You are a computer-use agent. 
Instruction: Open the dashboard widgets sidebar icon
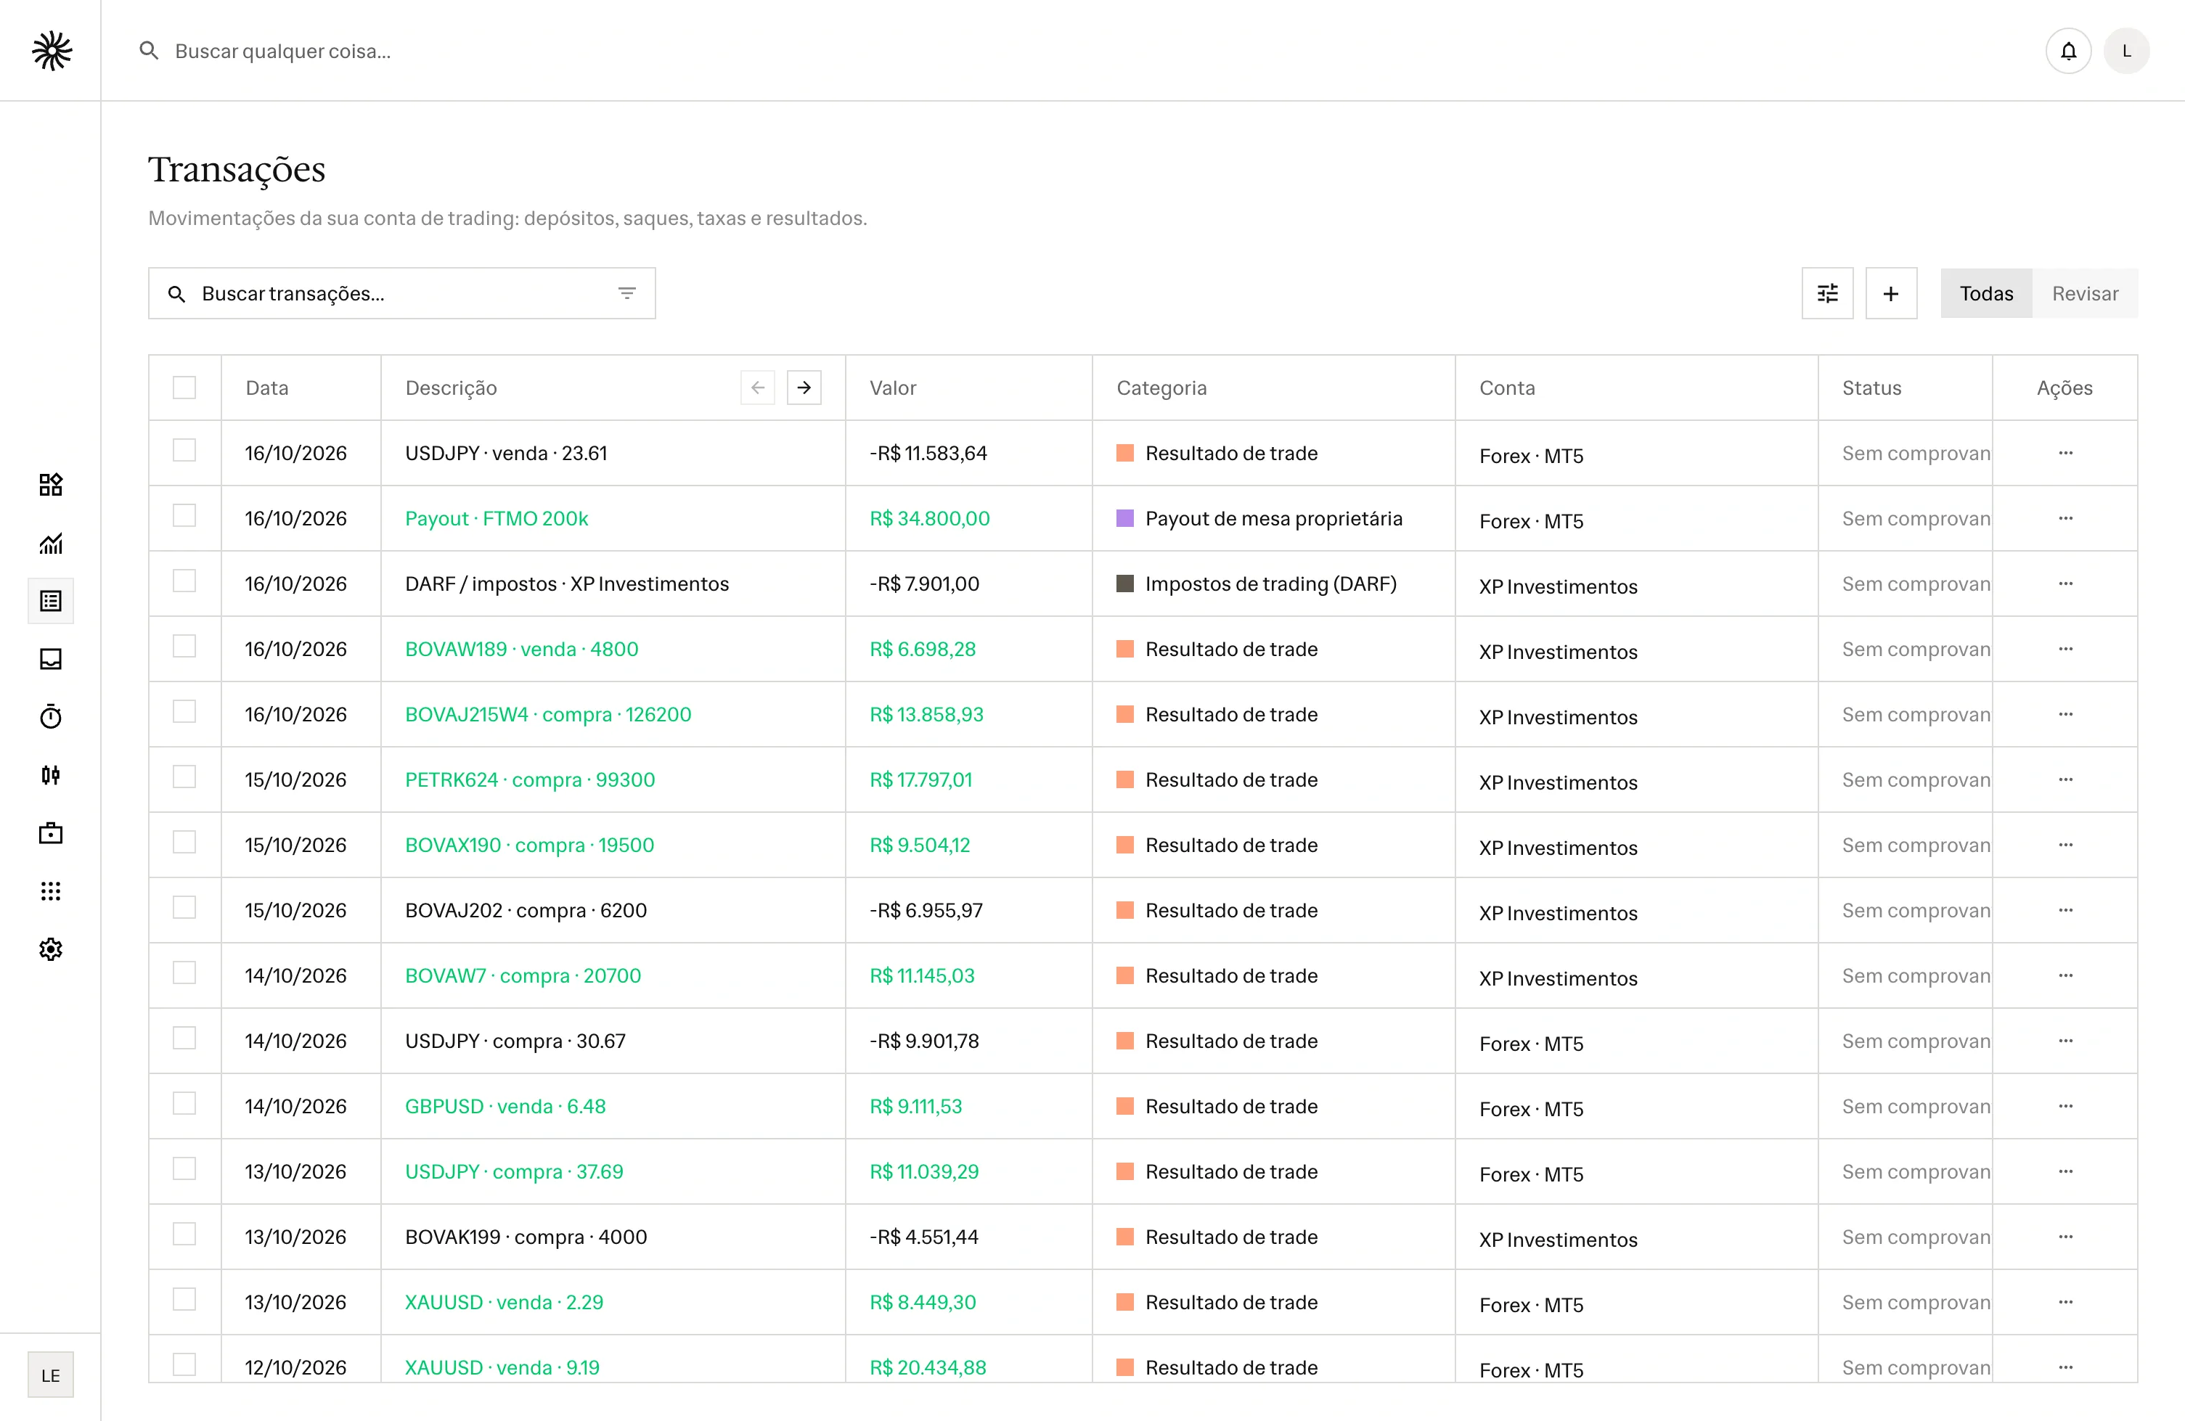coord(51,485)
